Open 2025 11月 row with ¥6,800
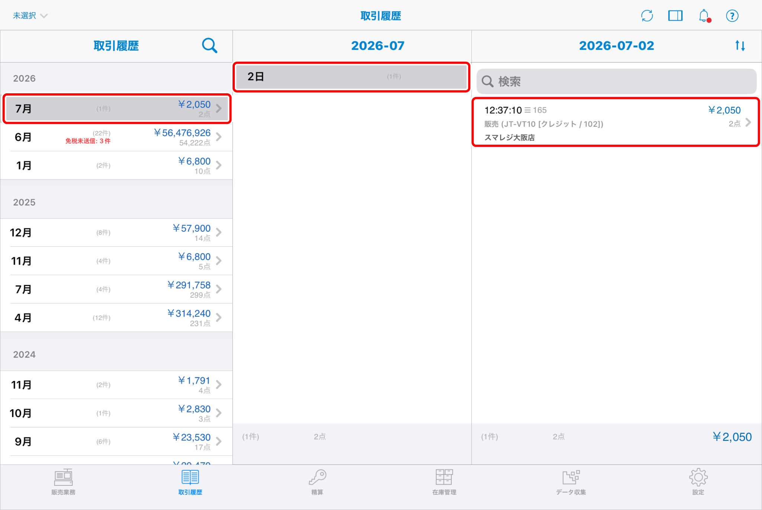762x510 pixels. coord(117,261)
